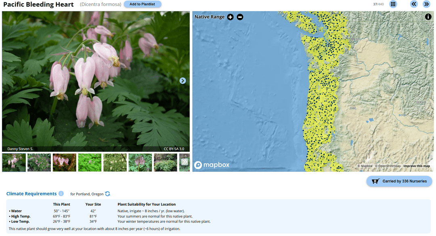Viewport: 436px width, 236px height.
Task: Open the plant grid view icon
Action: [393, 4]
